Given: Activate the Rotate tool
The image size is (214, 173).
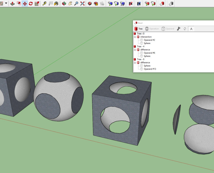Looking at the screenshot, I should [31, 4].
